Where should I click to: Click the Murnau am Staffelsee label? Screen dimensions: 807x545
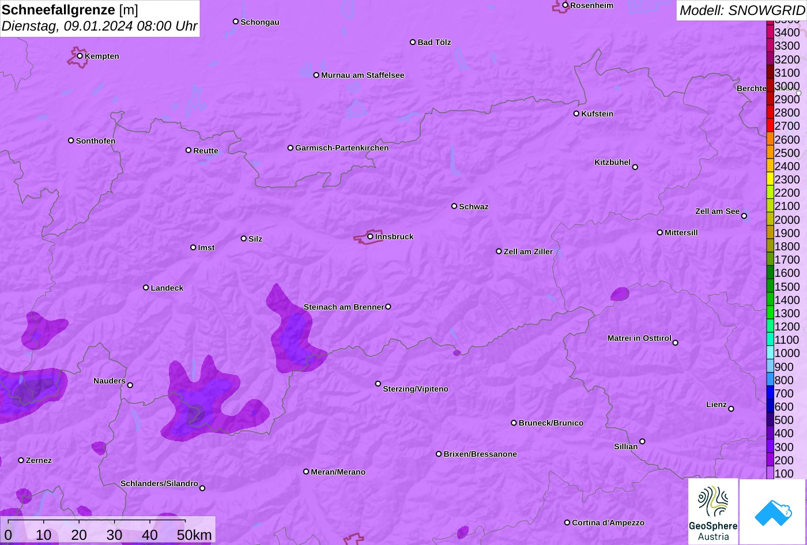(363, 75)
